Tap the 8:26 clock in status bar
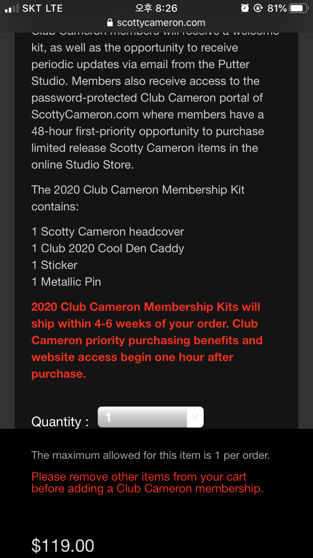This screenshot has height=558, width=313. (156, 8)
